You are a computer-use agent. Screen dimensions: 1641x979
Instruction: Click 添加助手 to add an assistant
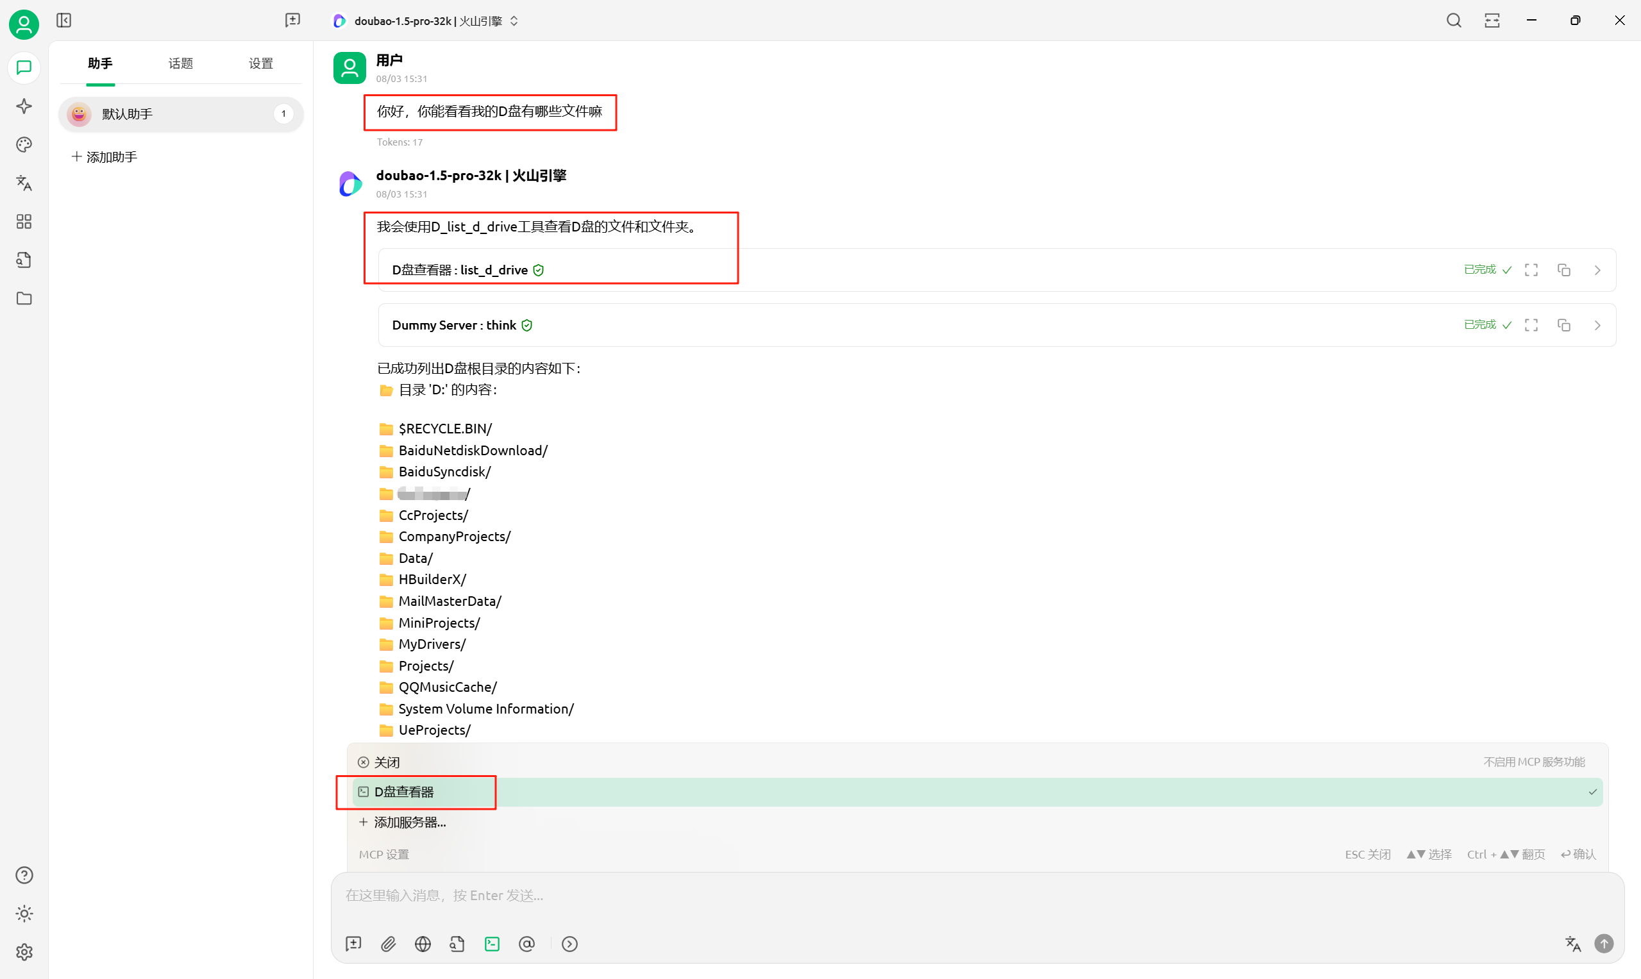[x=105, y=157]
